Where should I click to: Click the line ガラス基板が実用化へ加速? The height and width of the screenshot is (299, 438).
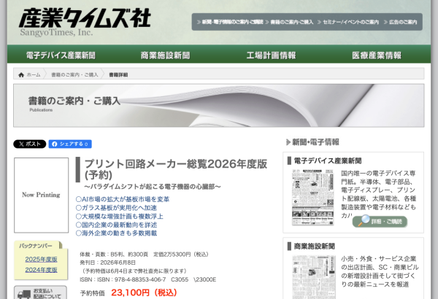pyautogui.click(x=116, y=208)
